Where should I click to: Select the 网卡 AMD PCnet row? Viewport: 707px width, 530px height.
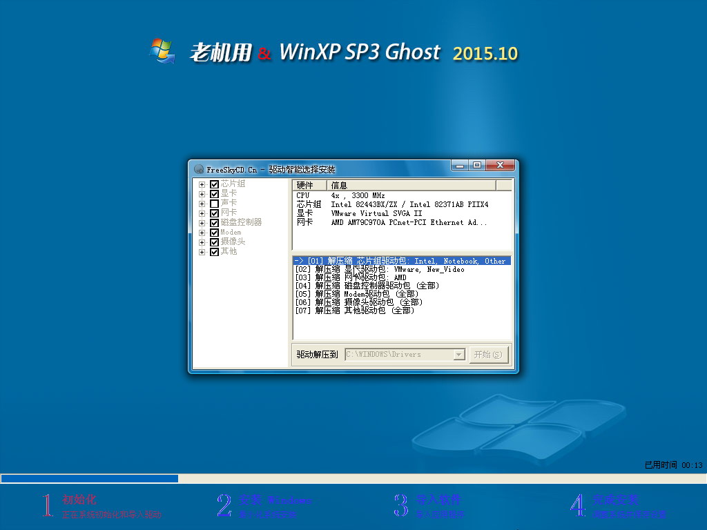point(403,223)
